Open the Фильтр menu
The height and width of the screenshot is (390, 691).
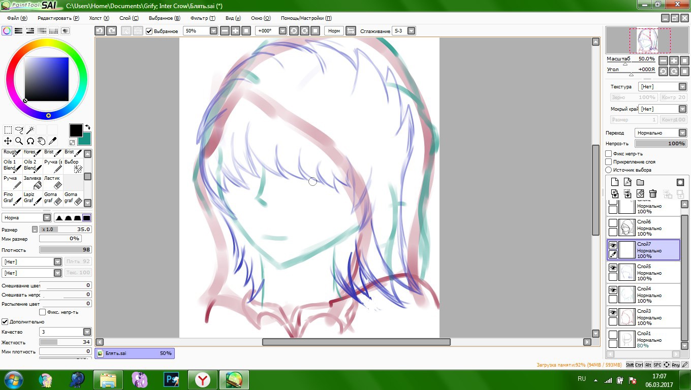[203, 18]
